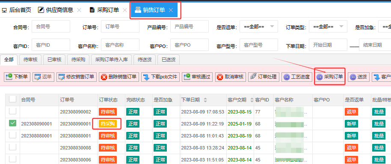Switch to the 供应商信息 tab
Image resolution: width=391 pixels, height=164 pixels.
55,10
